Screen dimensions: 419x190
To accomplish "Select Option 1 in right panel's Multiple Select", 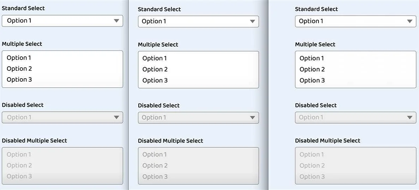I will click(356, 58).
